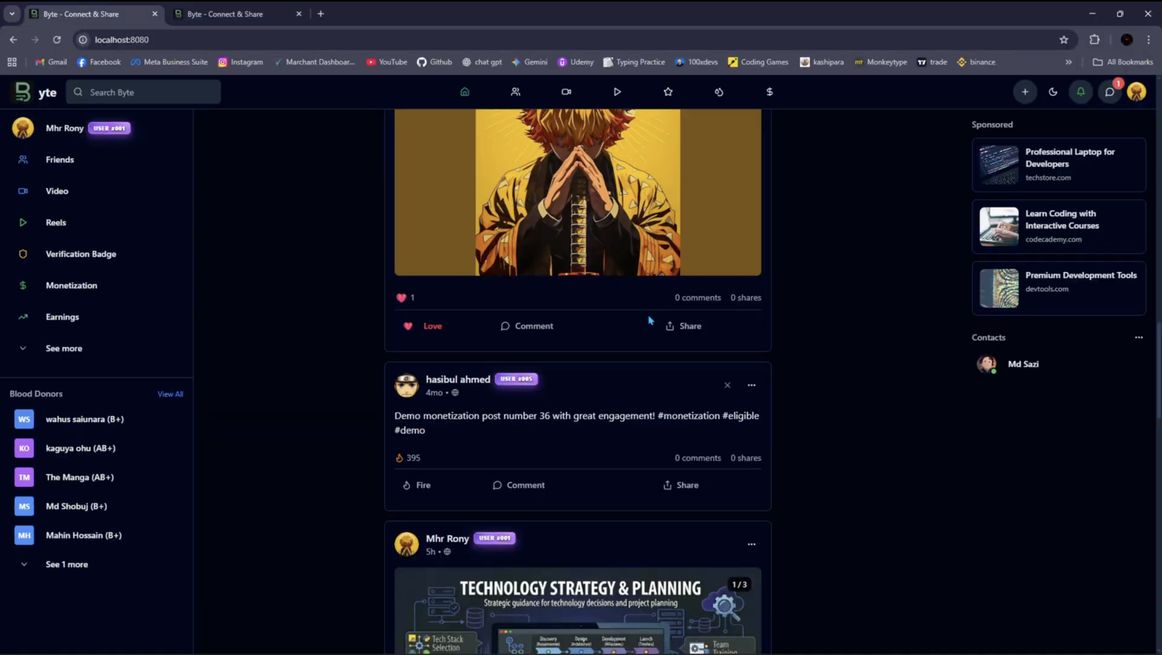Screen dimensions: 1162x655
Task: Click the Search Byte input field
Action: tap(144, 92)
